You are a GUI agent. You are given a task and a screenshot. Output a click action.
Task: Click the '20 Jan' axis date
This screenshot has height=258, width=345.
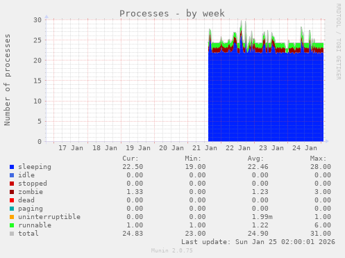[171, 148]
